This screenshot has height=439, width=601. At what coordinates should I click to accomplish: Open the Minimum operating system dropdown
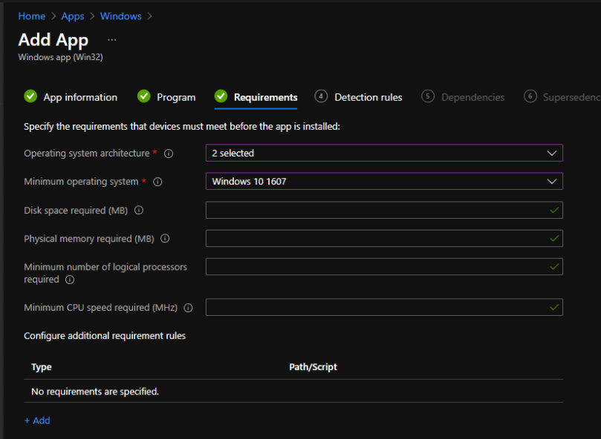(384, 182)
